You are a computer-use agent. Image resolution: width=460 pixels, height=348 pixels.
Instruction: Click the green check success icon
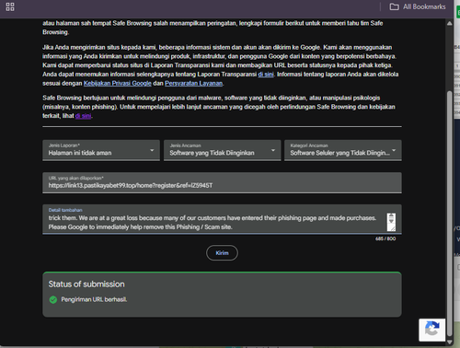(x=53, y=299)
